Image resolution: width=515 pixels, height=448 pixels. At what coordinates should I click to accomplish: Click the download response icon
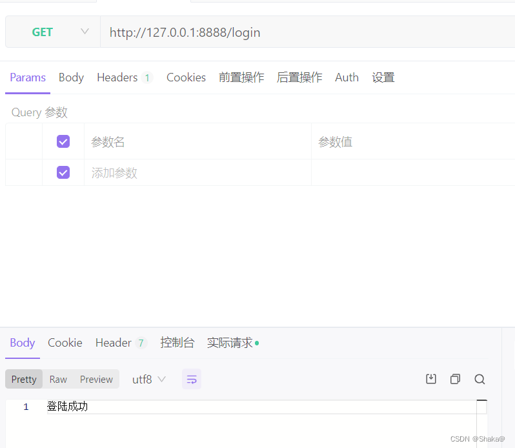pos(431,379)
